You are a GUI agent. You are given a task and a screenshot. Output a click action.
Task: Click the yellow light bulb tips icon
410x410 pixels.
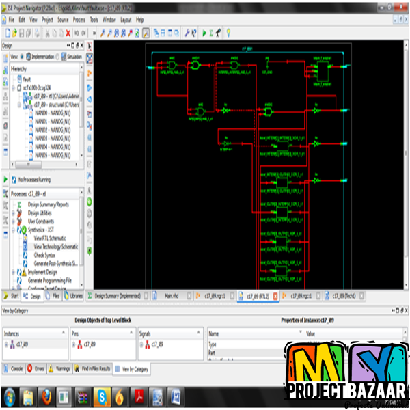click(x=228, y=32)
